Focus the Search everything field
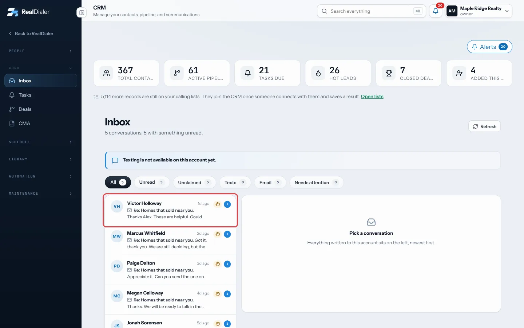The height and width of the screenshot is (328, 524). click(x=371, y=11)
